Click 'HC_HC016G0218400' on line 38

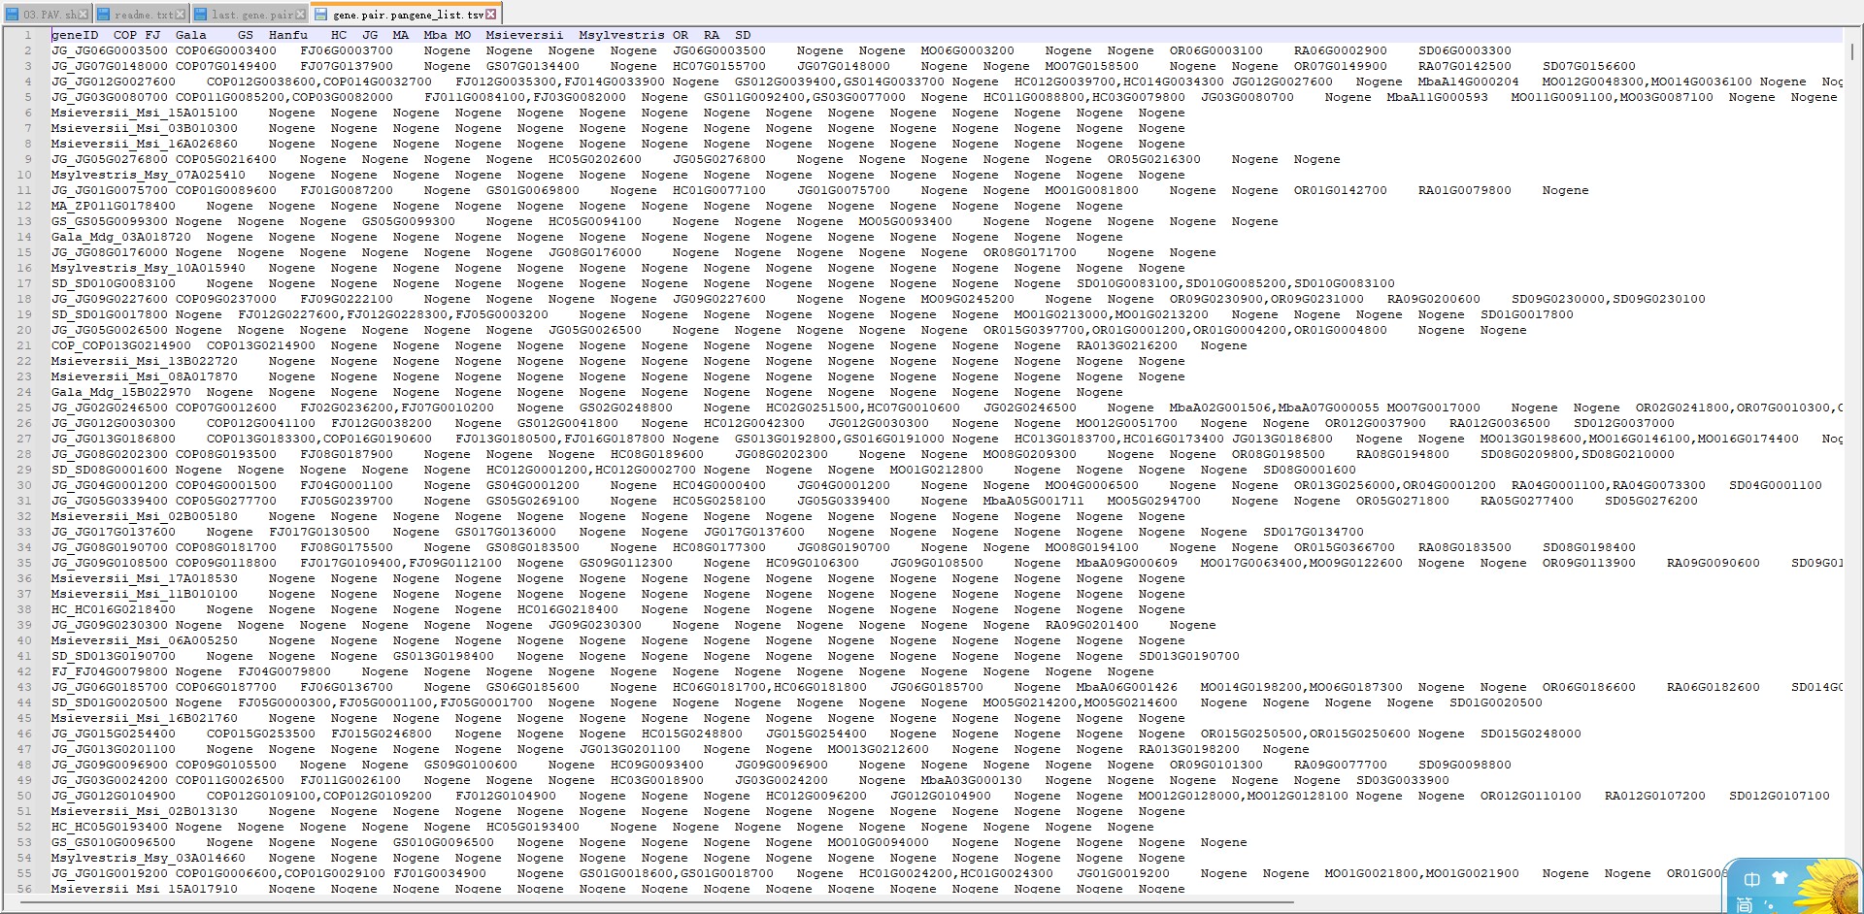114,609
